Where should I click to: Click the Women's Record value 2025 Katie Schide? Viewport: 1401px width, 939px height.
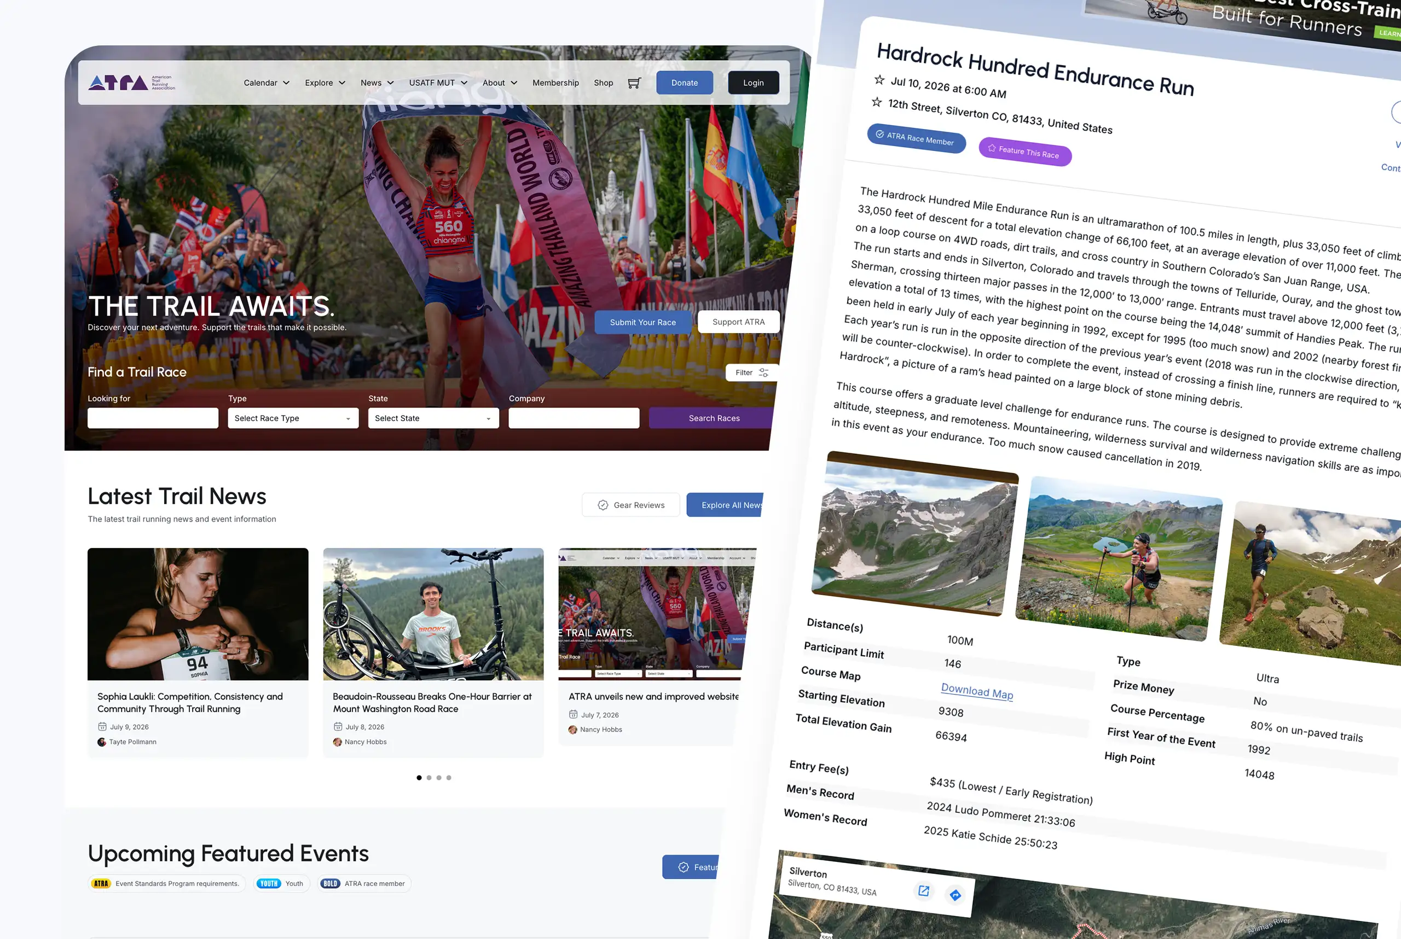[991, 837]
